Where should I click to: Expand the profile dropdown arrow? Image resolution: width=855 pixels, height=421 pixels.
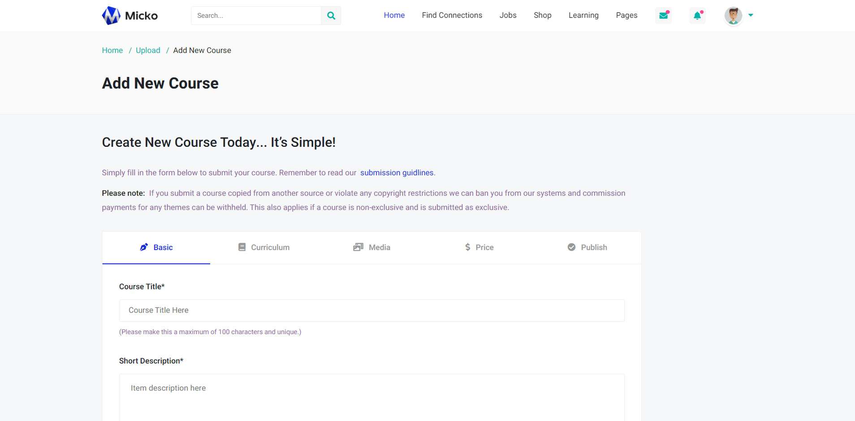(x=751, y=15)
